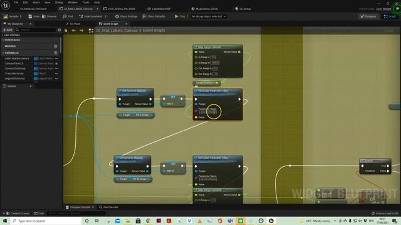Open the Asset menu
This screenshot has width=401, height=225.
[x=36, y=2]
